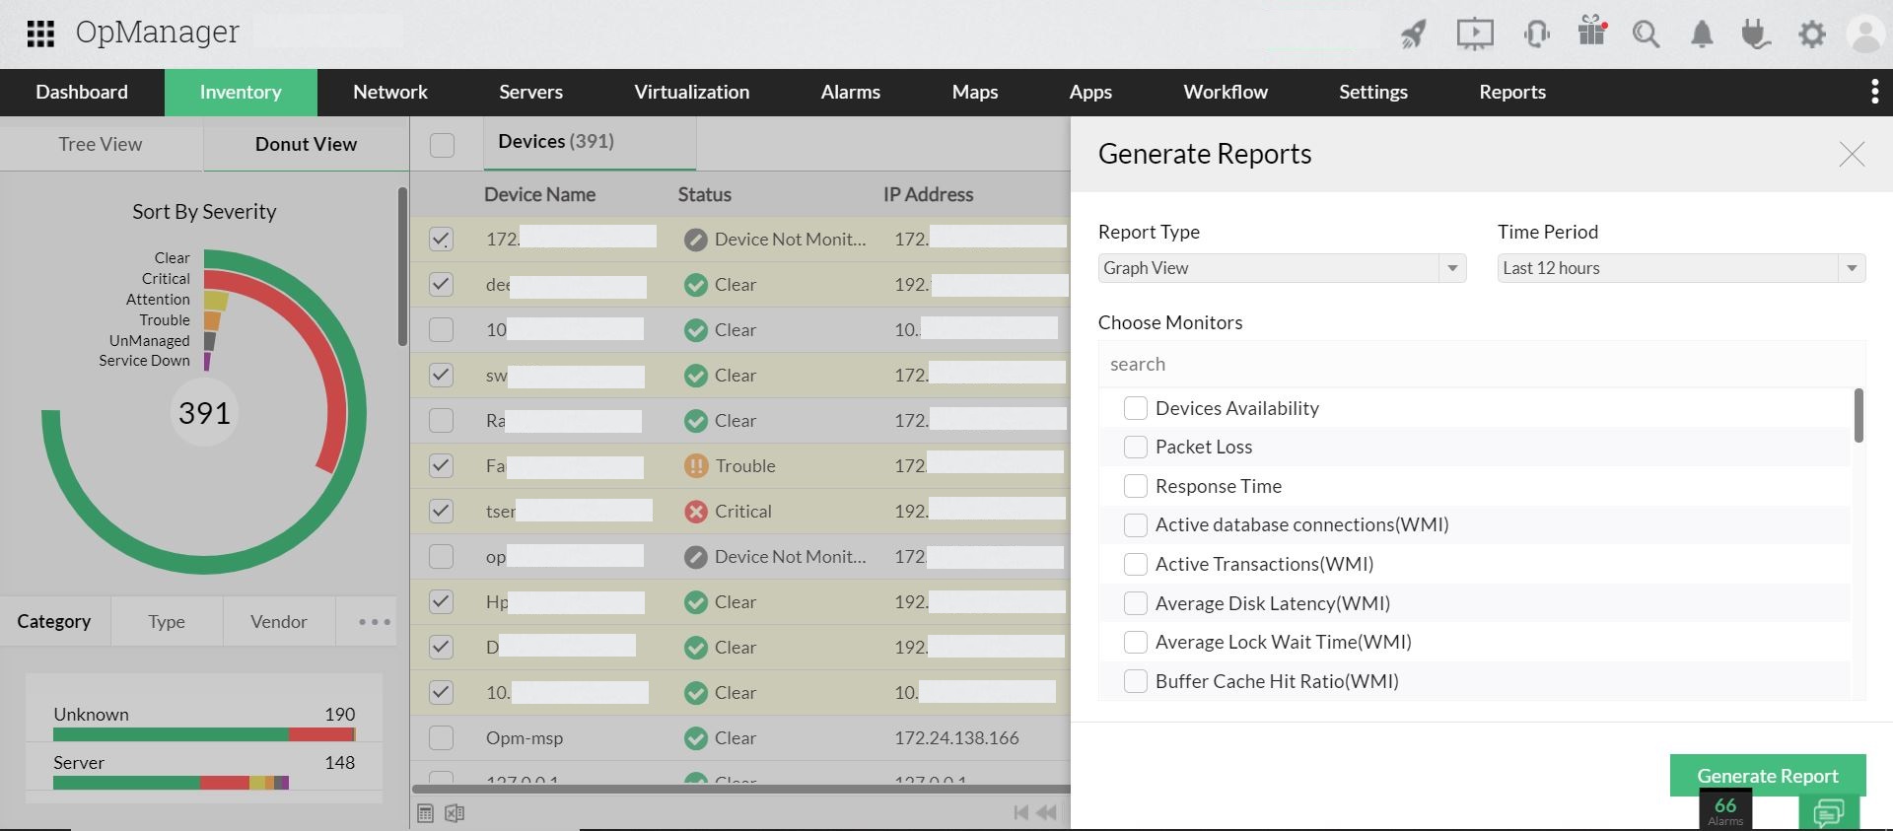Click the gift box icon
The image size is (1893, 831).
1591,32
